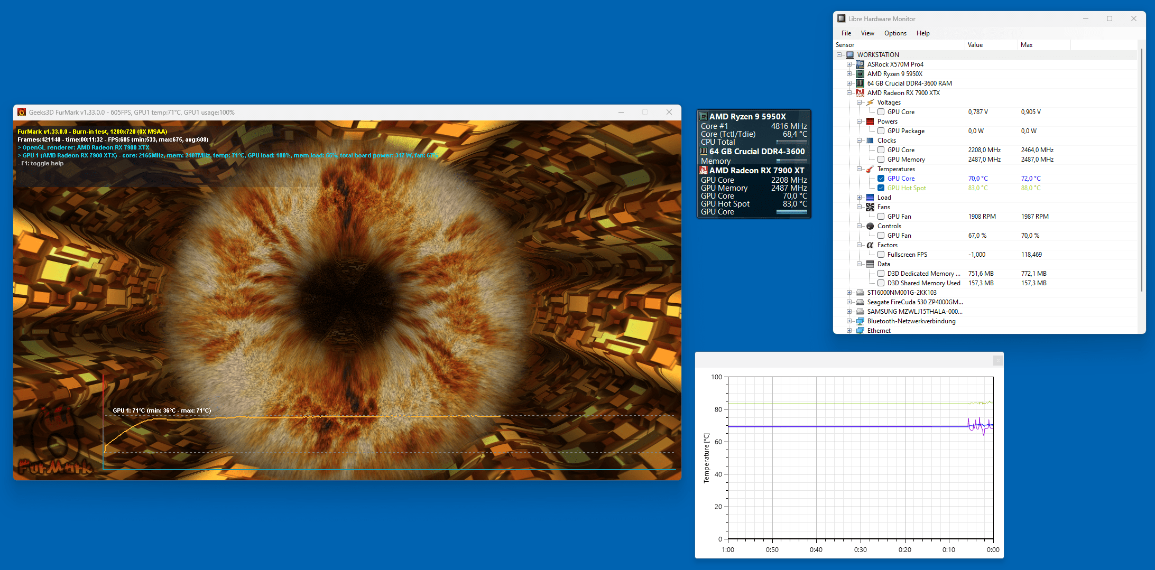Collapse the Temperatures sensor group
The image size is (1155, 570).
860,169
